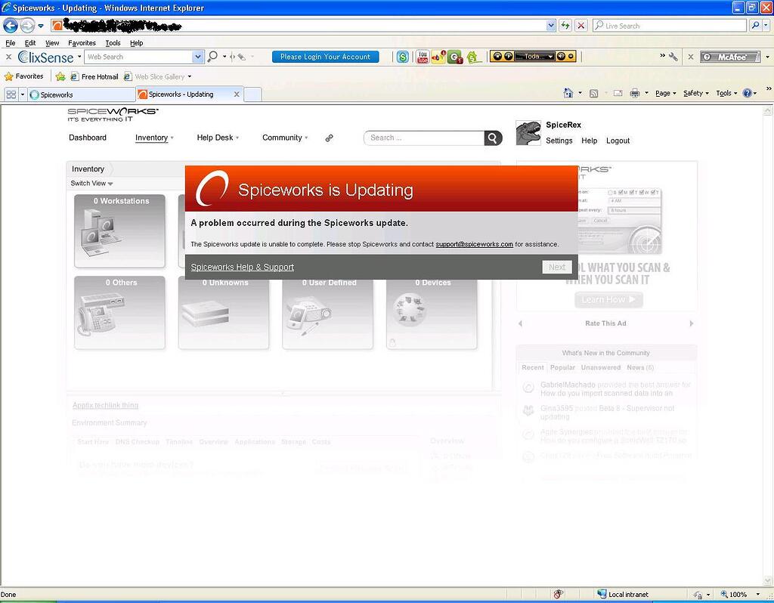Screen dimensions: 774x603
Task: Click the link chain icon beside Community
Action: [x=330, y=138]
